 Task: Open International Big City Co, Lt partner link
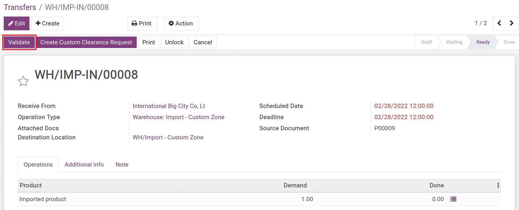169,106
